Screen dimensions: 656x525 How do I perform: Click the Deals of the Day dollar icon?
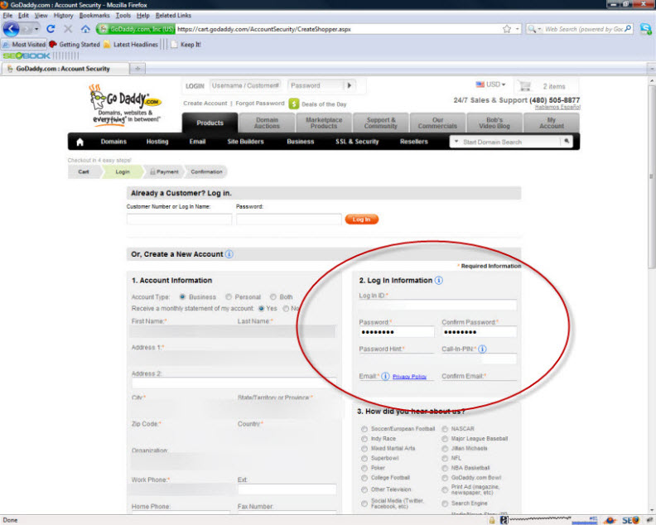(294, 104)
